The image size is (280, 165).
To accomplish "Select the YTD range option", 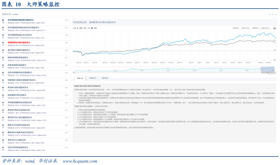I will 89,28.
